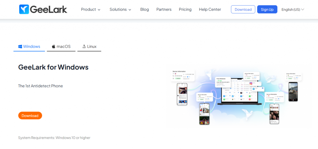Expand the Solutions dropdown menu

(120, 10)
